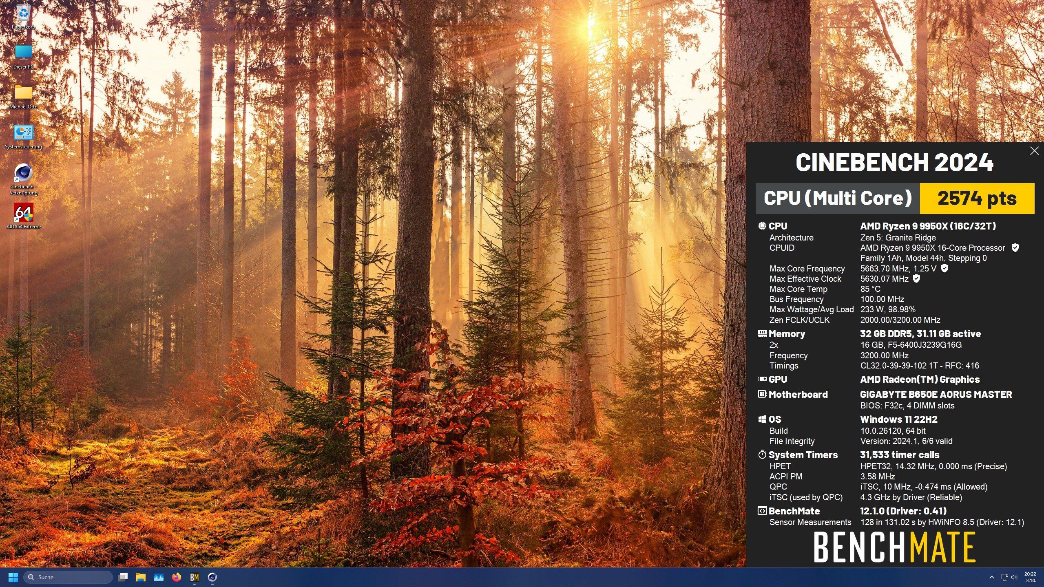Image resolution: width=1044 pixels, height=587 pixels.
Task: Click the GPU section icon
Action: pyautogui.click(x=762, y=379)
